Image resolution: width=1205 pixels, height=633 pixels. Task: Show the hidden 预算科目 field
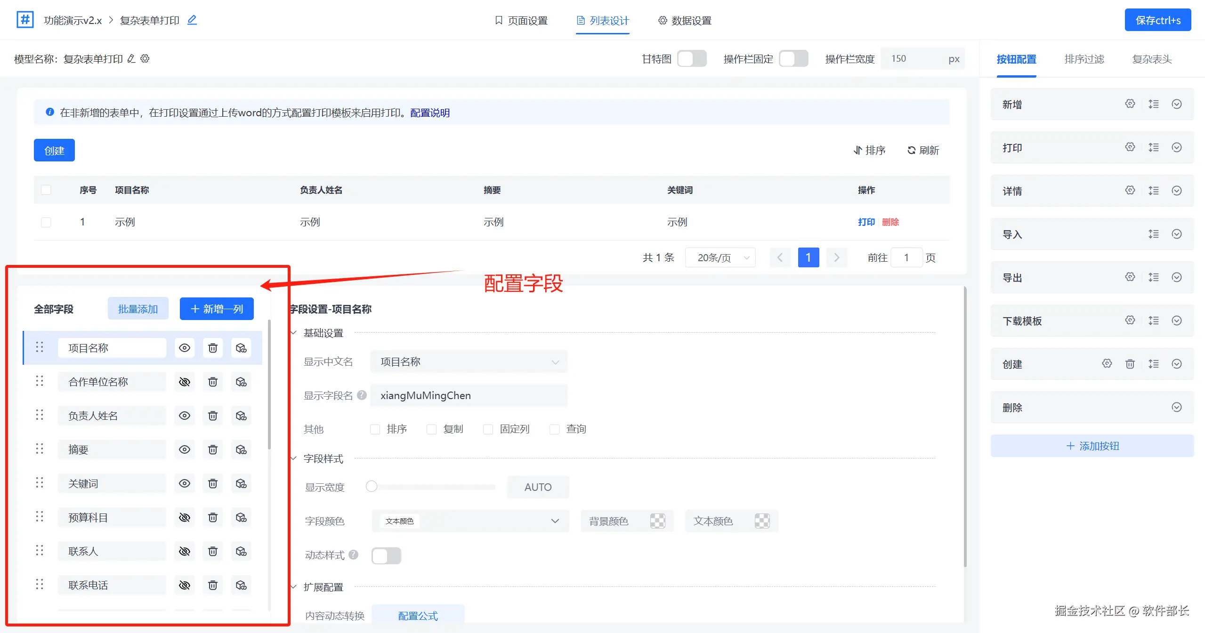pyautogui.click(x=185, y=517)
